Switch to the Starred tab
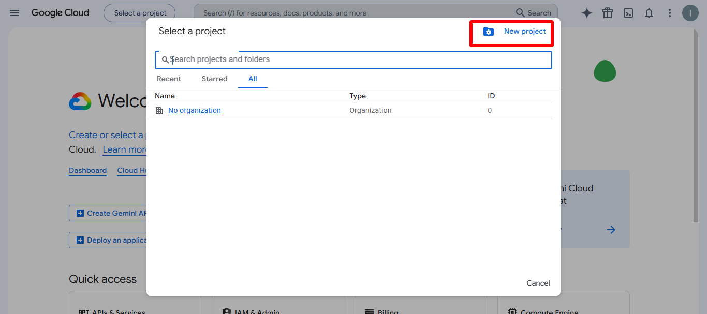Image resolution: width=707 pixels, height=314 pixels. tap(214, 79)
